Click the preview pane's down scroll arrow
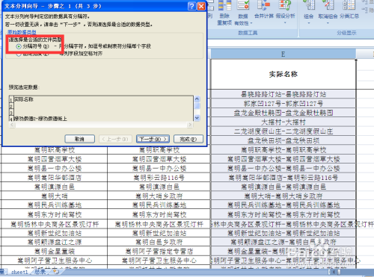374x277 pixels. coord(197,118)
